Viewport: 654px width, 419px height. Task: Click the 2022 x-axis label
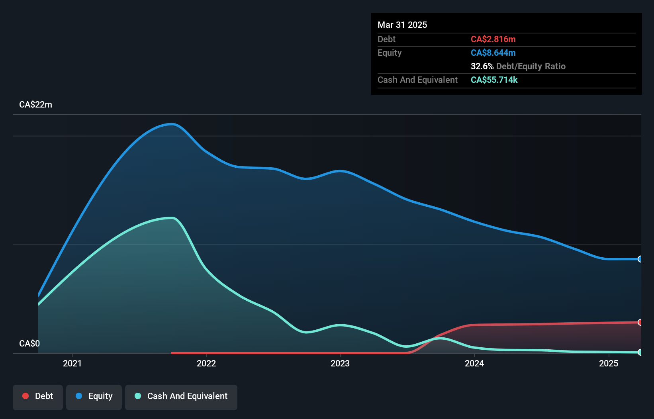206,363
